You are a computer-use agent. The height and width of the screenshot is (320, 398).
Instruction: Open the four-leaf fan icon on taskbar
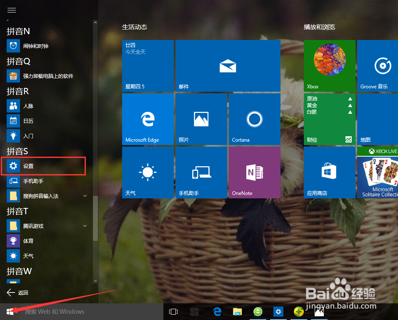pos(195,312)
